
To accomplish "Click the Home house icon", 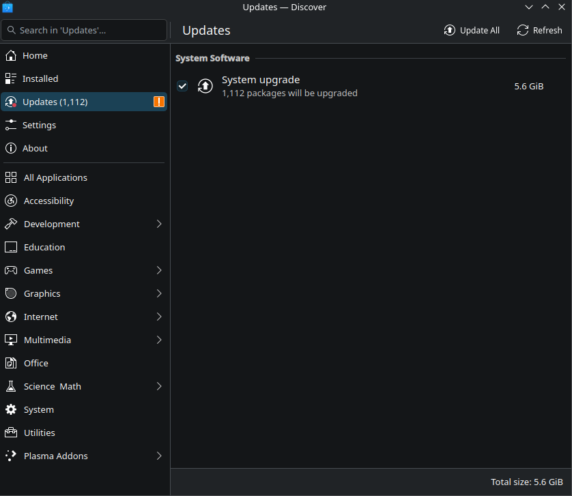I will (11, 55).
